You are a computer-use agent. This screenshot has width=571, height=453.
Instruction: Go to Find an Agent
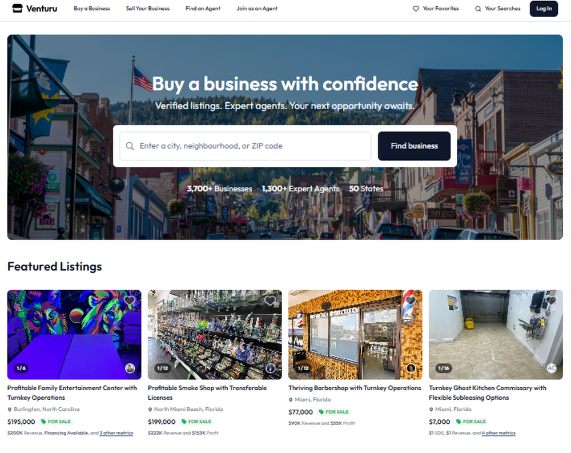coord(203,9)
